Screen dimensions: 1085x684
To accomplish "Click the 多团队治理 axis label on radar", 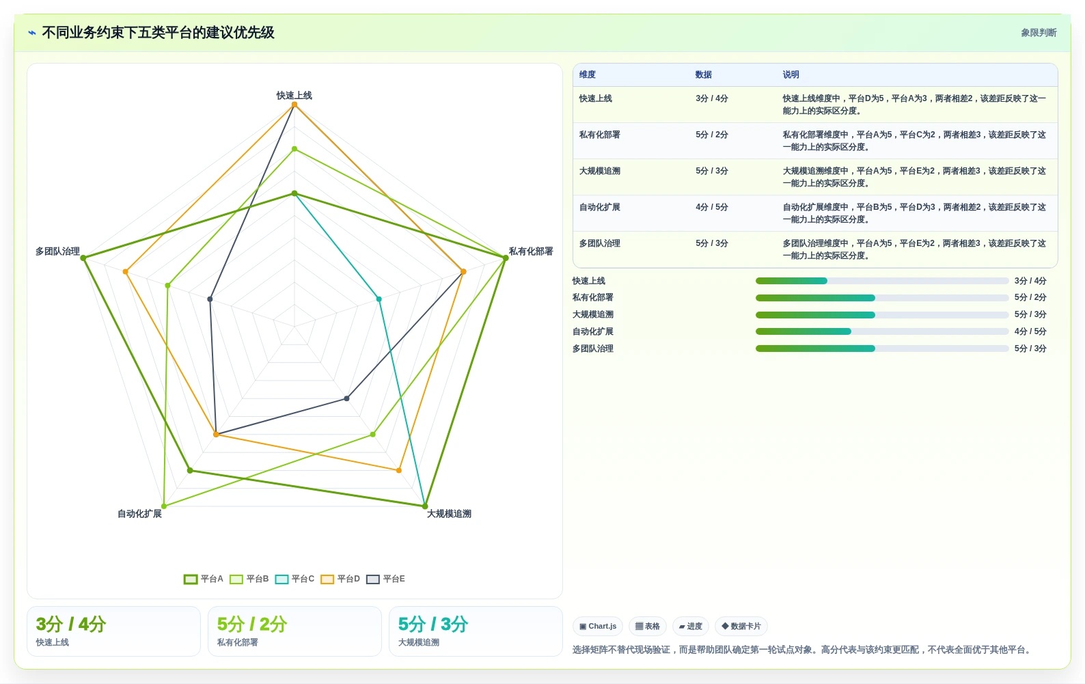I will 57,251.
